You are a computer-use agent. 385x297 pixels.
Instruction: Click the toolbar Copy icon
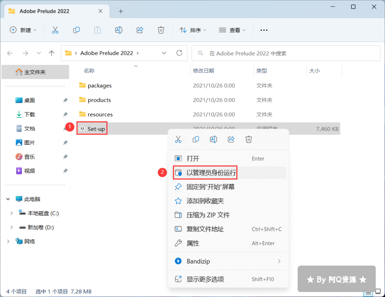click(76, 30)
